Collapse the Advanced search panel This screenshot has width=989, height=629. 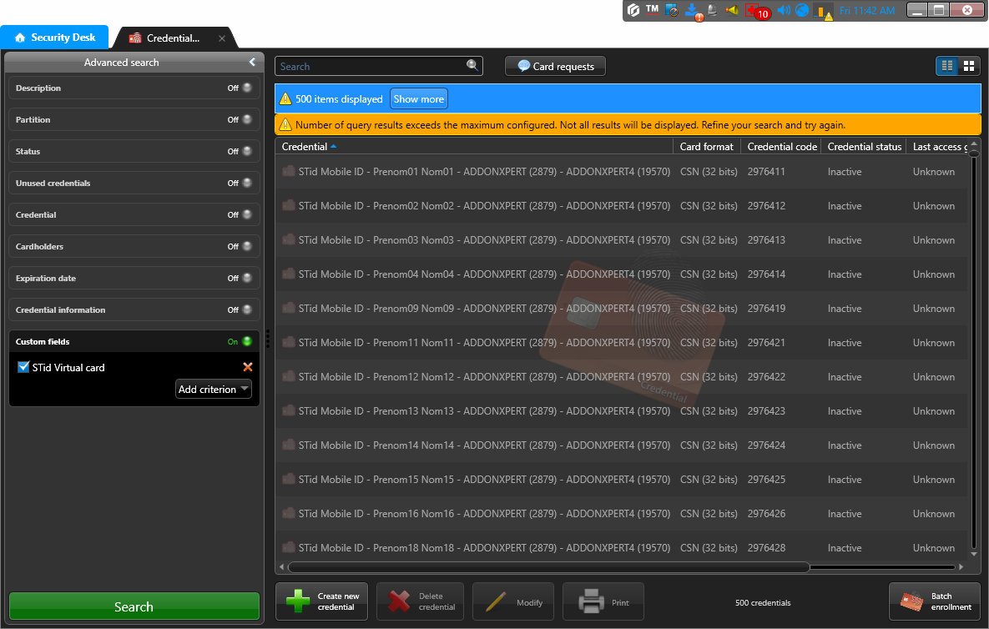point(252,62)
